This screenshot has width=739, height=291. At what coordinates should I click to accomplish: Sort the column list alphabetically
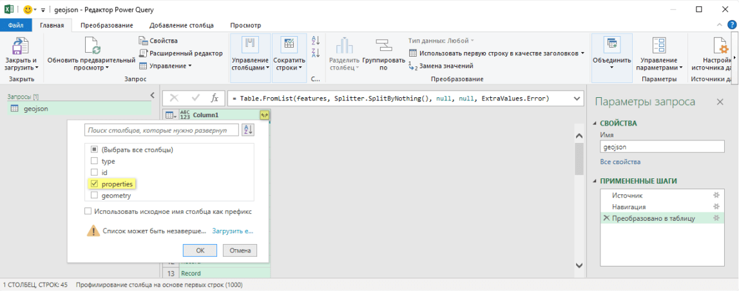tap(248, 130)
